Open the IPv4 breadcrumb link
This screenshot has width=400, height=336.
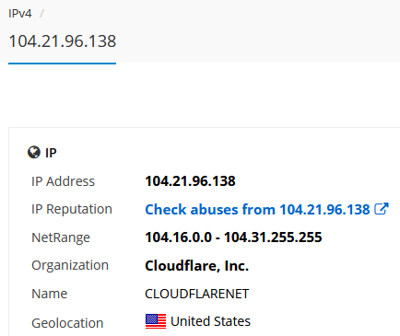click(20, 14)
